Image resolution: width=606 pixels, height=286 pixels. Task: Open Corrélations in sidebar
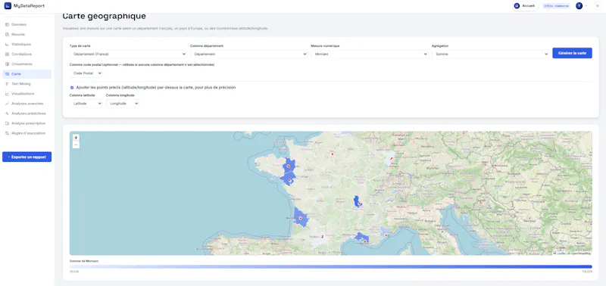click(x=27, y=54)
